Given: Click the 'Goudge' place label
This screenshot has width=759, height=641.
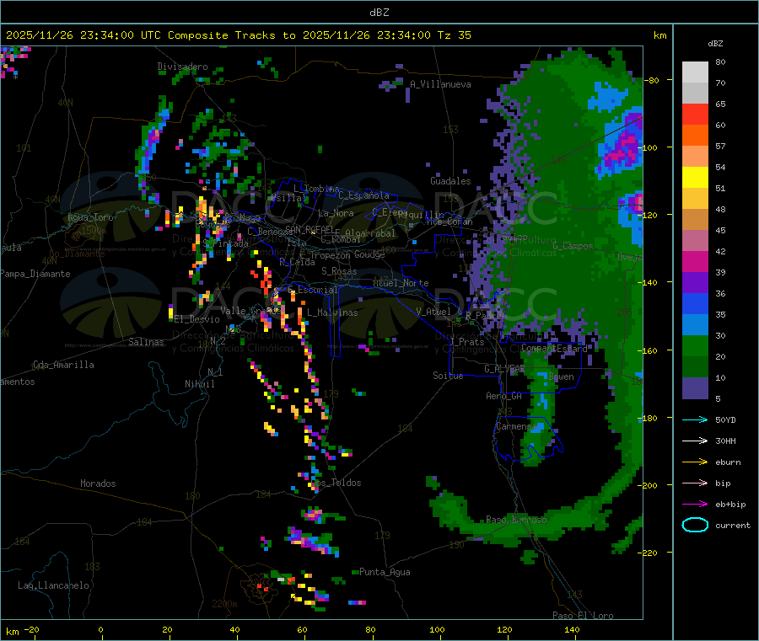Looking at the screenshot, I should pyautogui.click(x=369, y=254).
